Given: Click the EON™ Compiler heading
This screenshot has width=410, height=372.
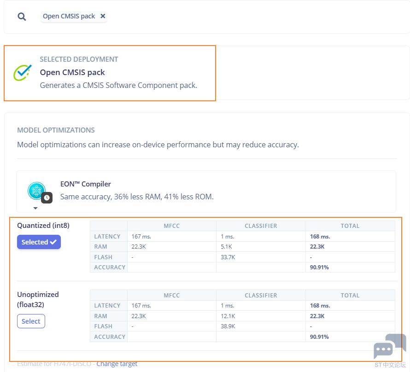Looking at the screenshot, I should (86, 184).
